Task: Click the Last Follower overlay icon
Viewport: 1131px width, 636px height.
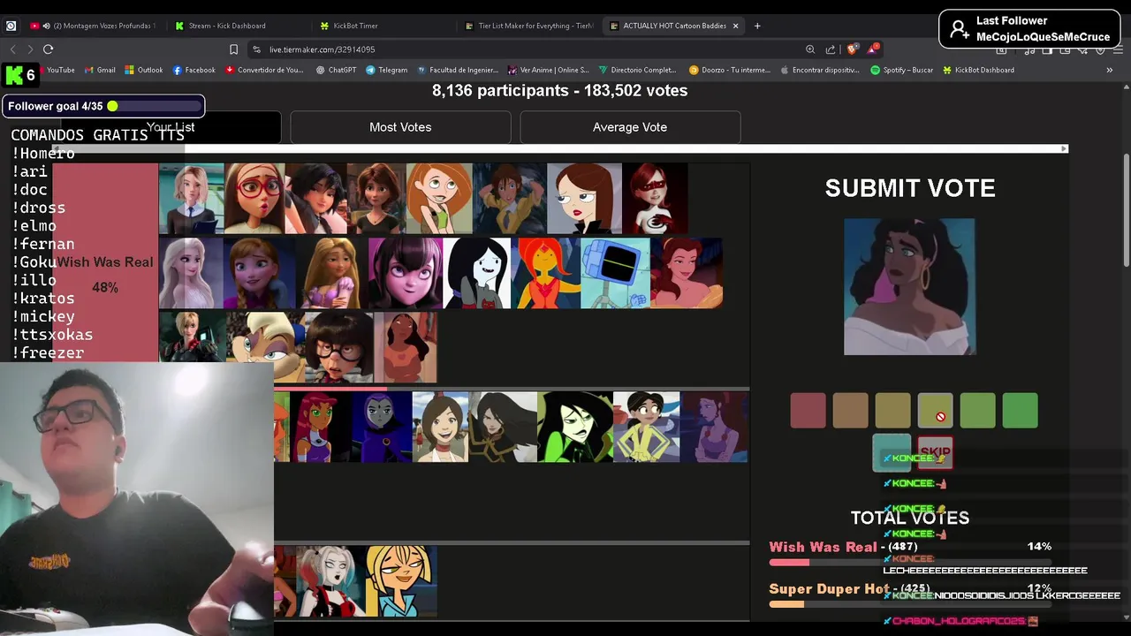Action: coord(958,29)
